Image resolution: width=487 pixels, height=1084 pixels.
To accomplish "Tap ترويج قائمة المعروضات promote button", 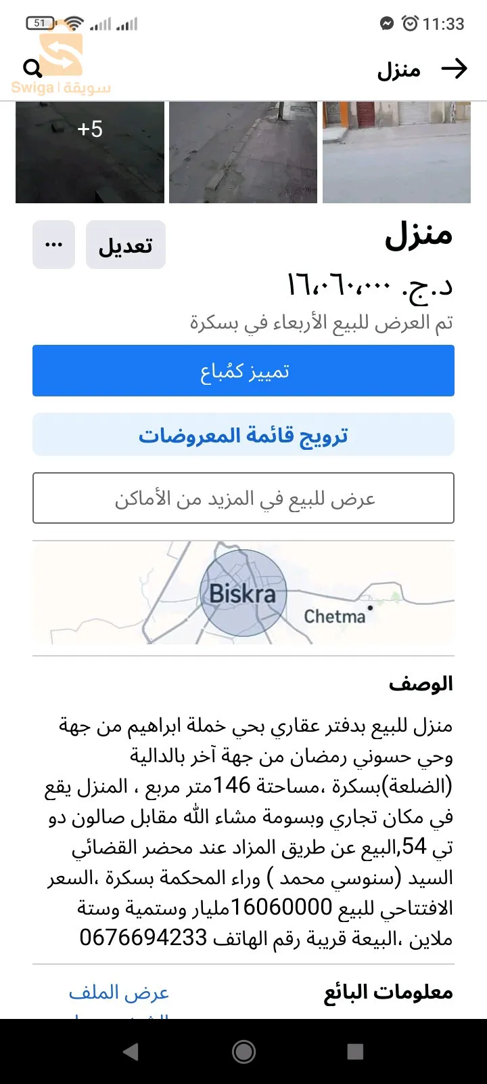I will click(x=243, y=434).
